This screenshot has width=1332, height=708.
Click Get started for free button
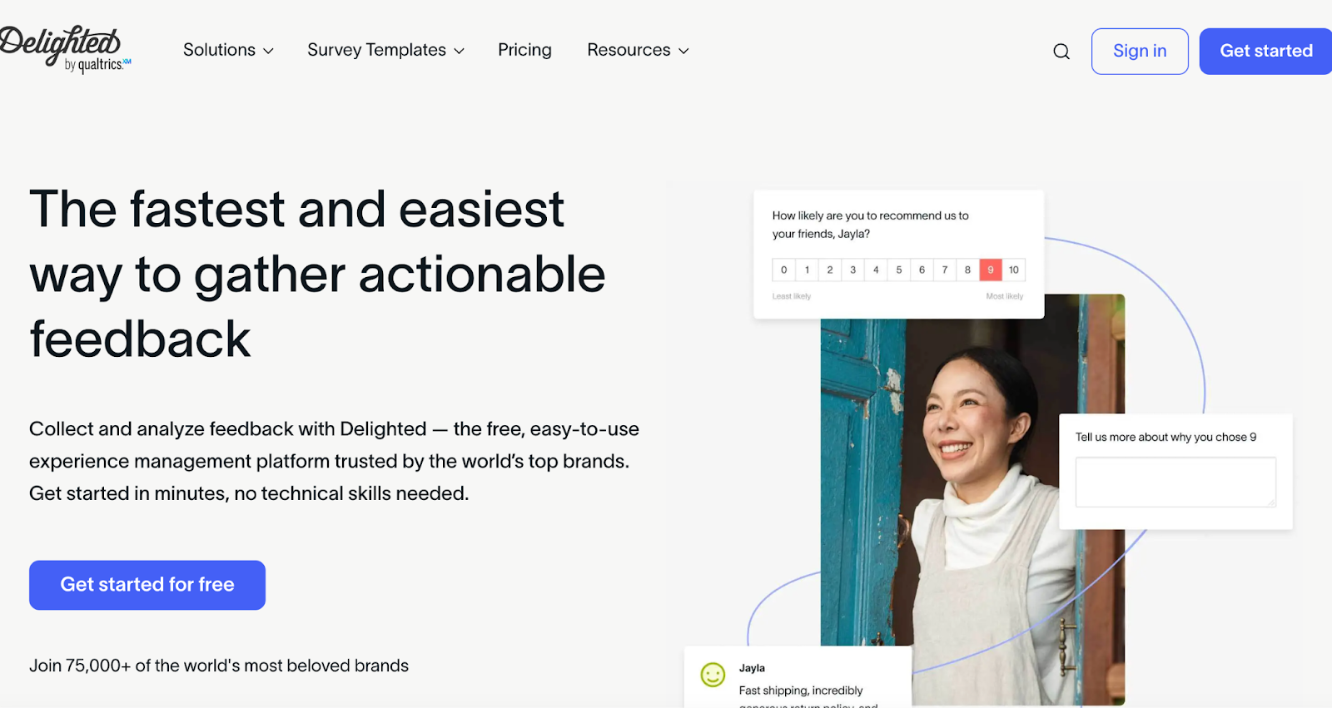tap(147, 585)
